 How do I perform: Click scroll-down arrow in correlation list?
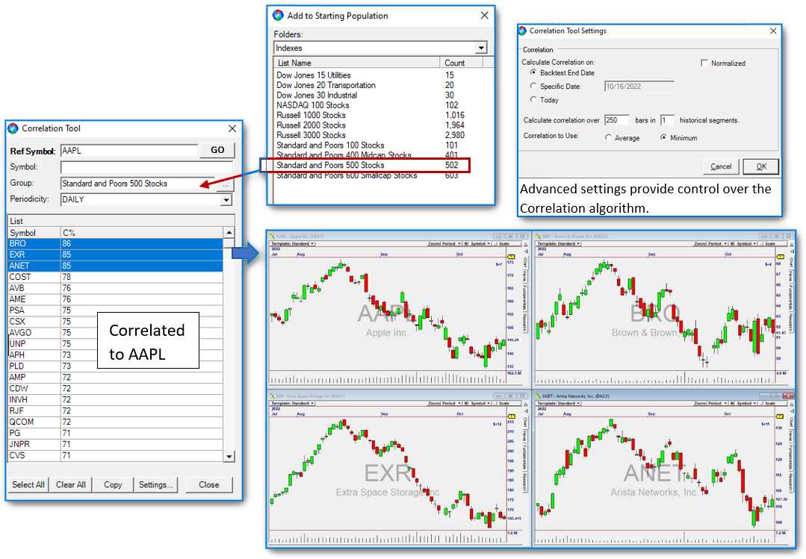click(229, 457)
